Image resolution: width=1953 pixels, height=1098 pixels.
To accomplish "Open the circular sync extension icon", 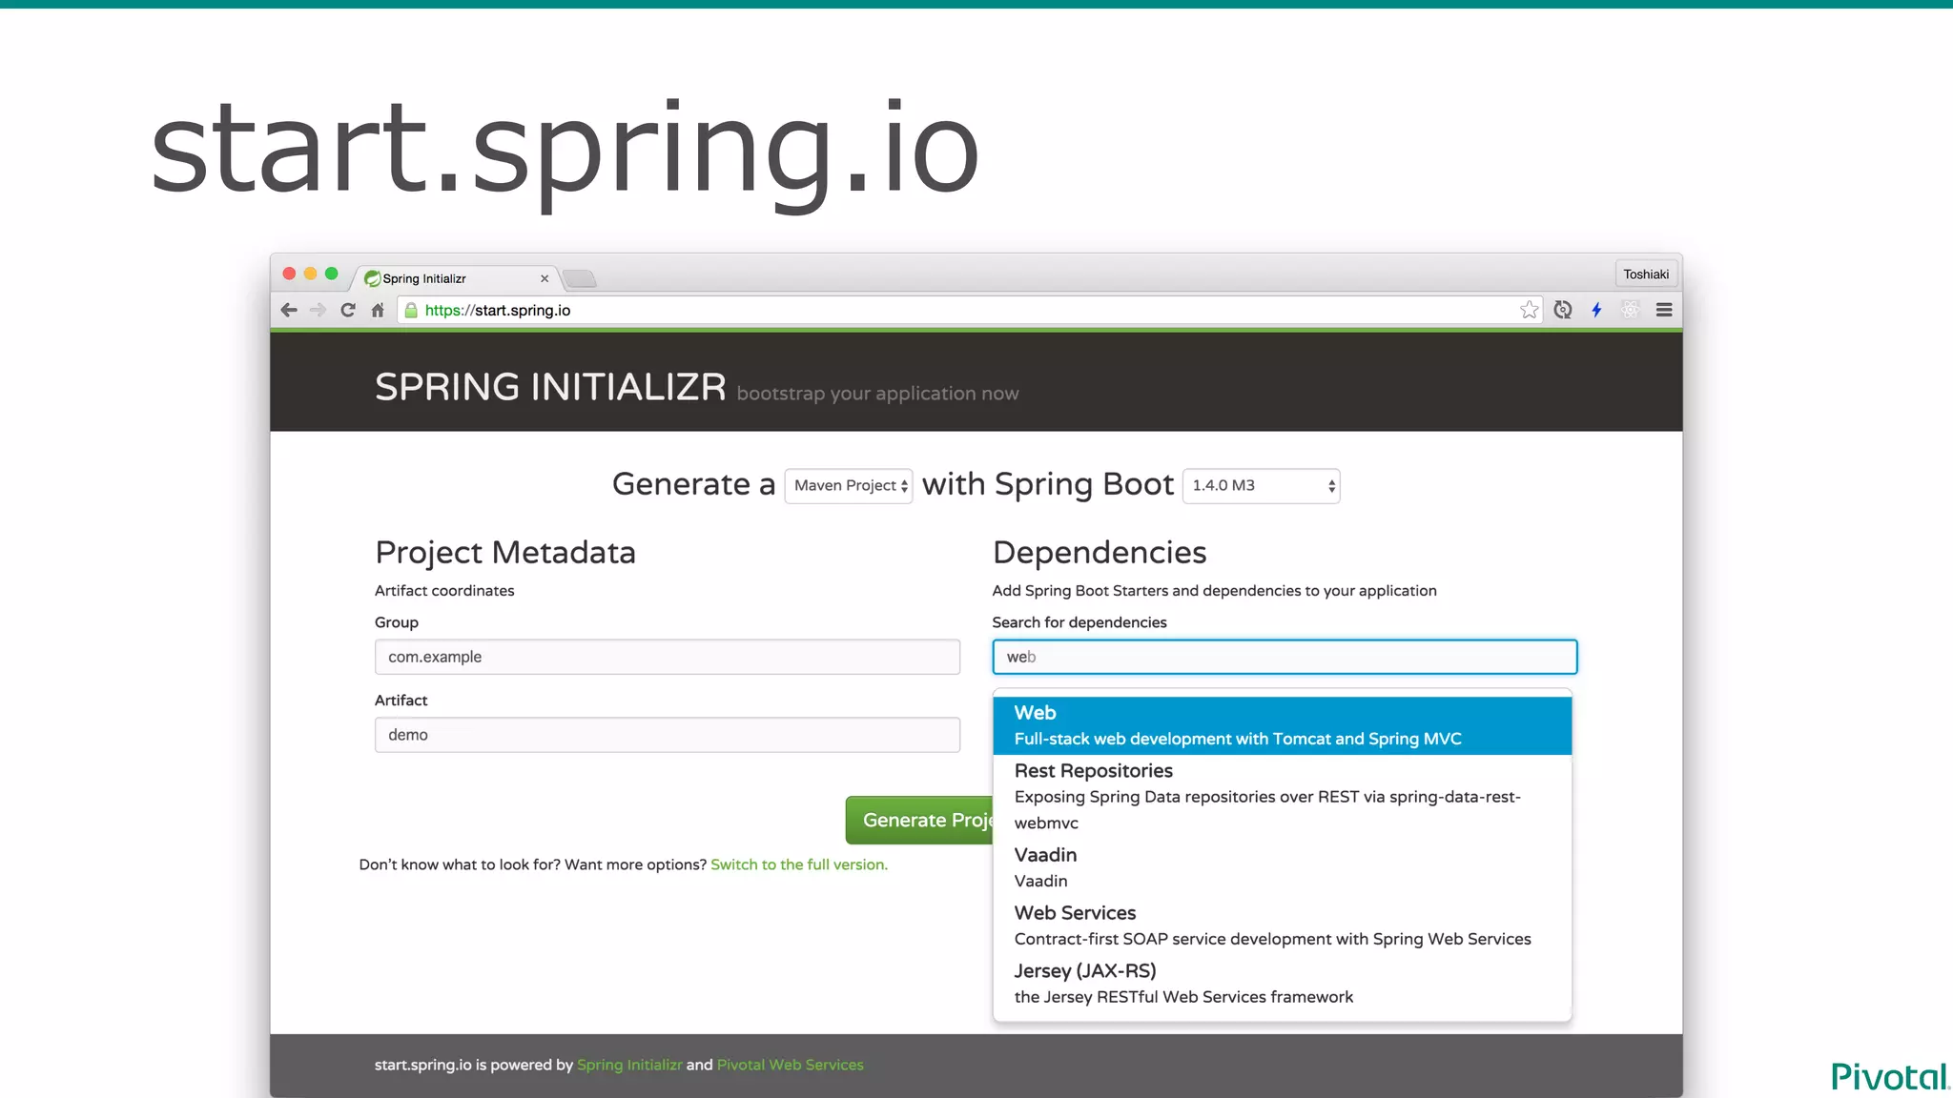I will pyautogui.click(x=1563, y=310).
